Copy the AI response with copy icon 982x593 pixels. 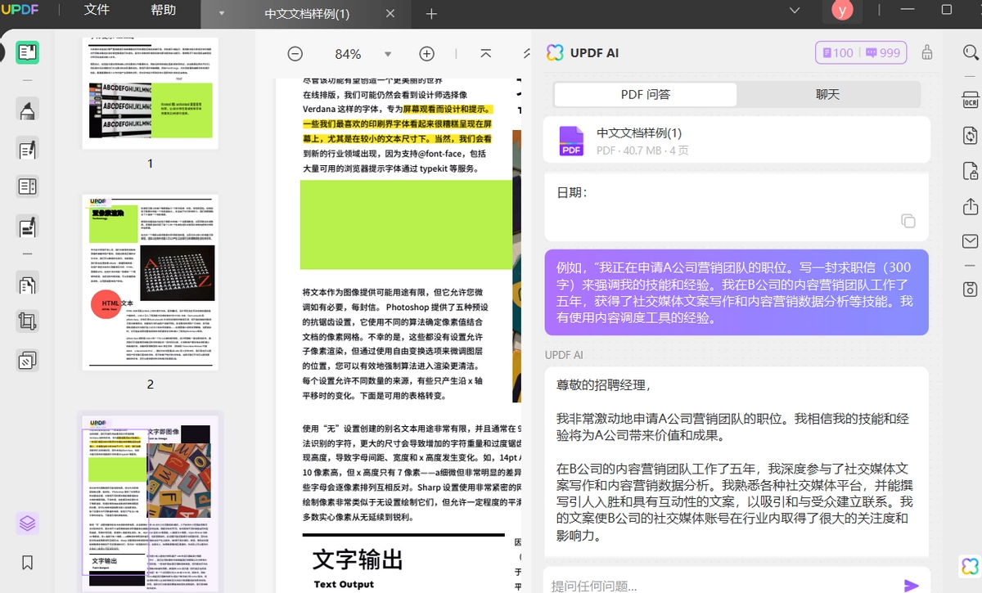tap(908, 221)
